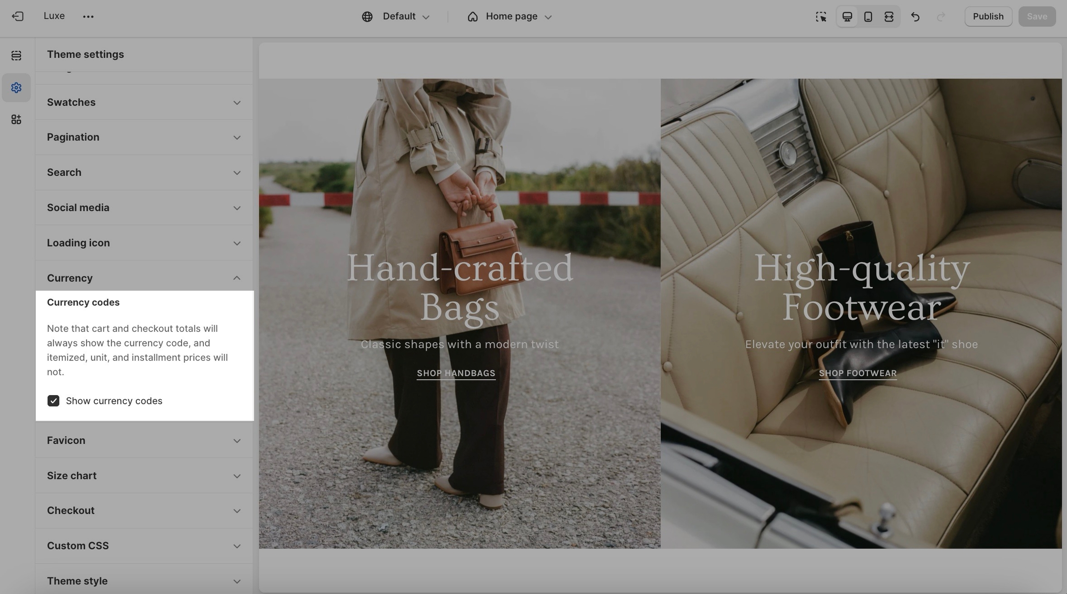Switch to desktop preview icon

coord(847,17)
